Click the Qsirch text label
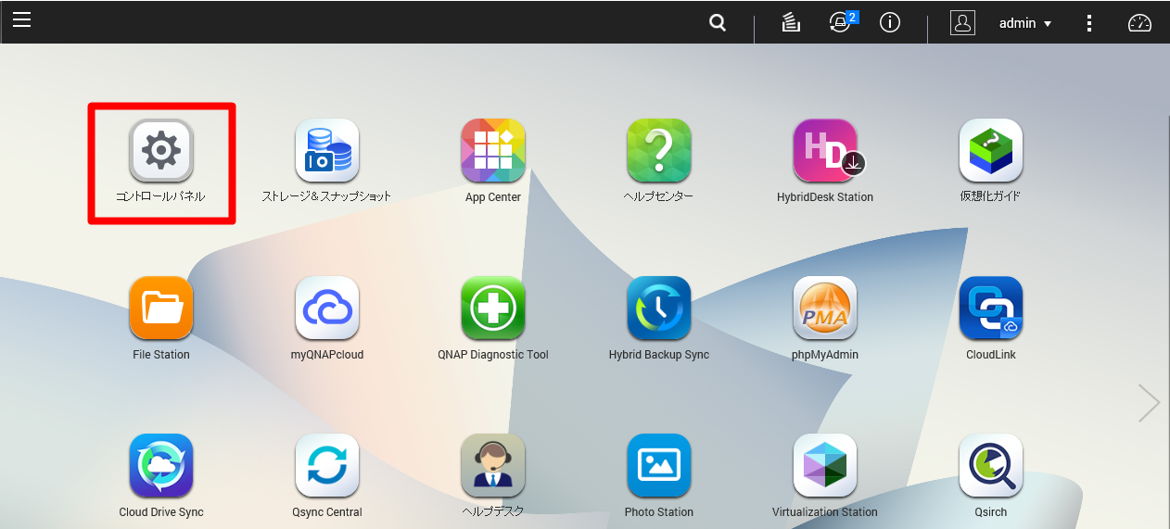Viewport: 1170px width, 529px height. point(991,512)
